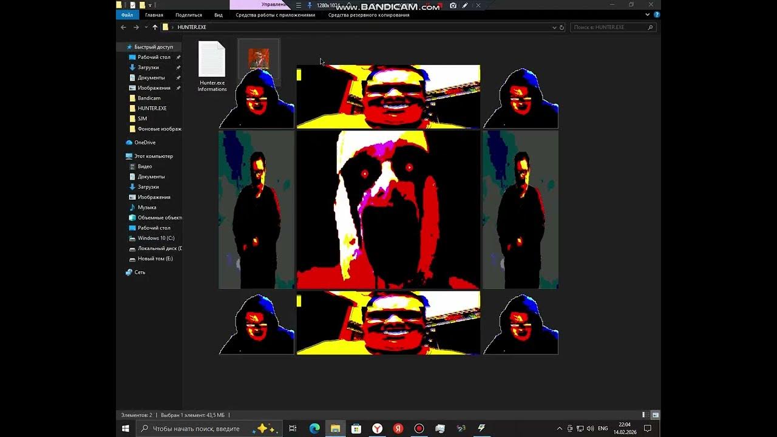Select the Windows 10 (C:) drive
This screenshot has height=437, width=777.
[155, 238]
